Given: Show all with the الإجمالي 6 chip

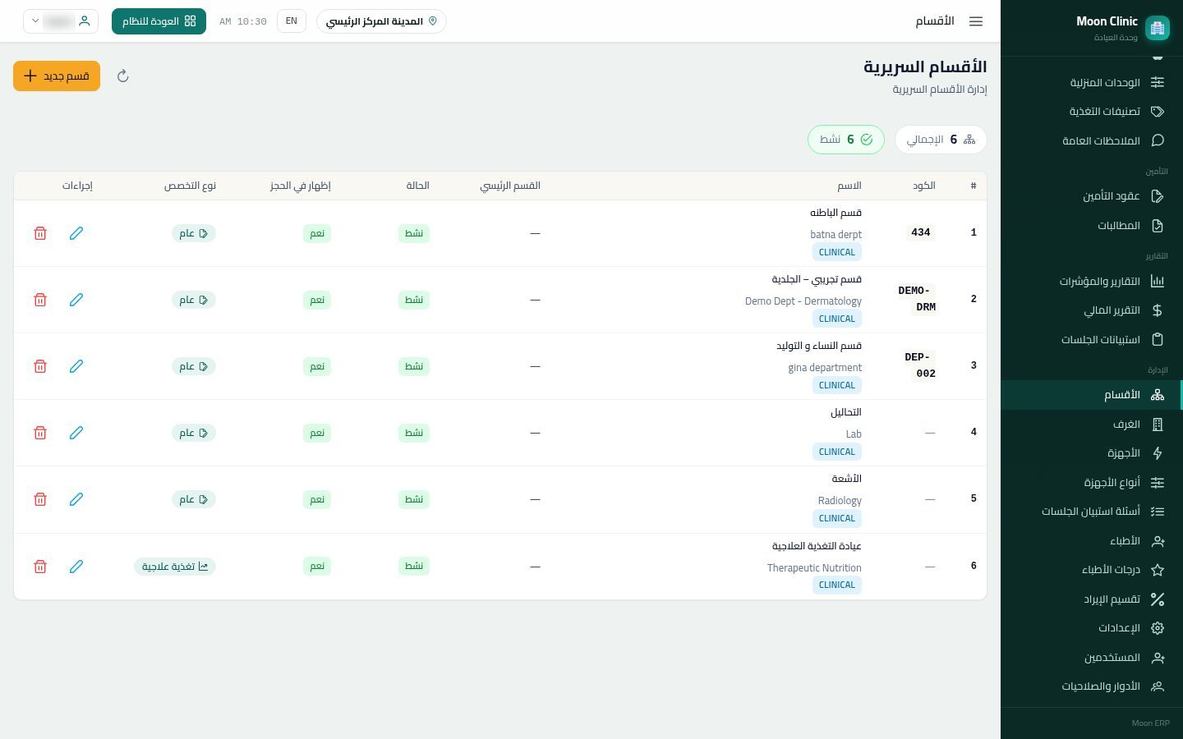Looking at the screenshot, I should [x=941, y=140].
